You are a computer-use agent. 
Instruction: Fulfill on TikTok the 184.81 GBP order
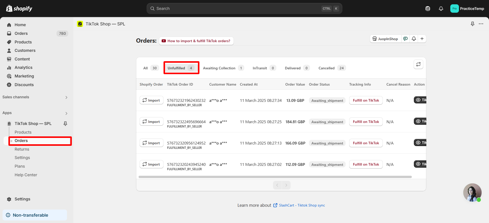point(366,122)
